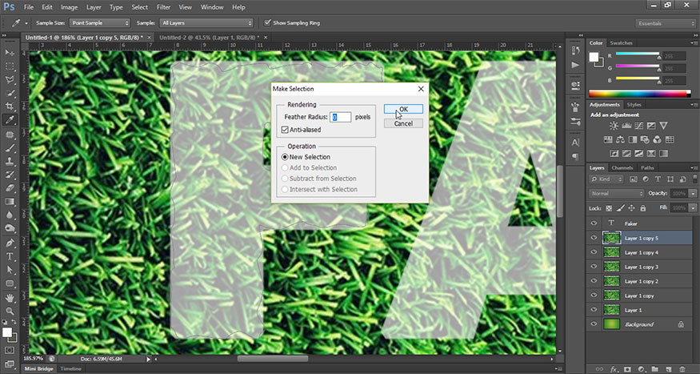Screen dimensions: 700x374
Task: Switch to the Untitled-2 document tab
Action: point(210,38)
